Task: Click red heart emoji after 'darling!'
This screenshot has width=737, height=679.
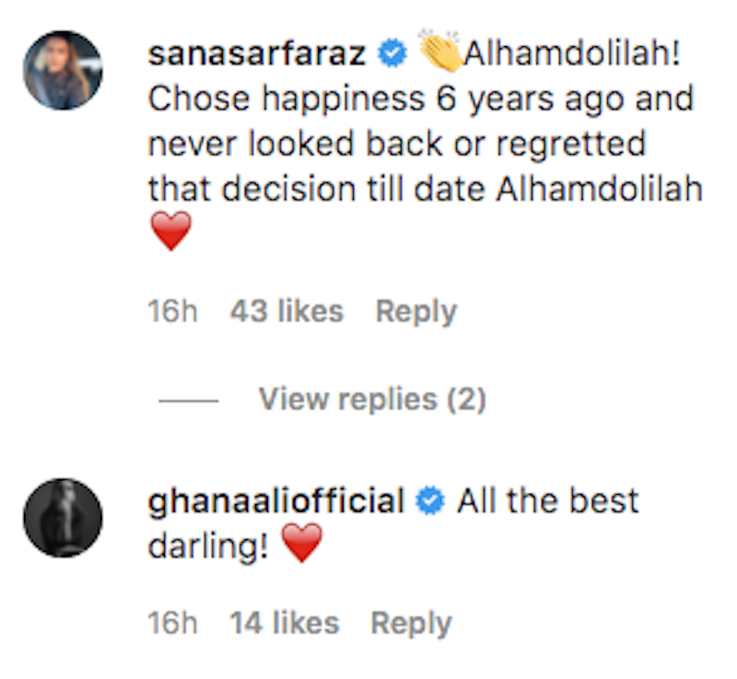Action: (x=302, y=544)
